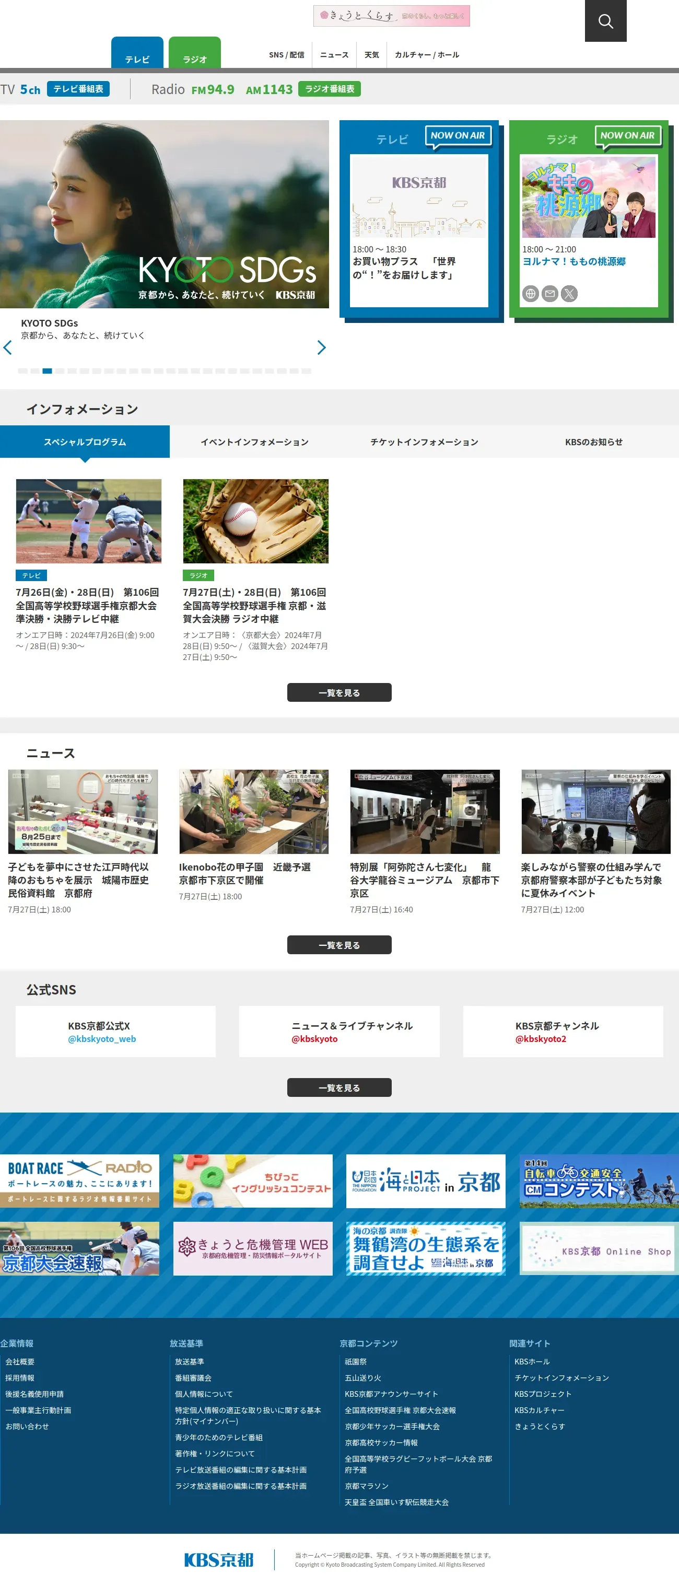The image size is (679, 1586).
Task: Open 個人情報について footer link
Action: click(x=204, y=1394)
